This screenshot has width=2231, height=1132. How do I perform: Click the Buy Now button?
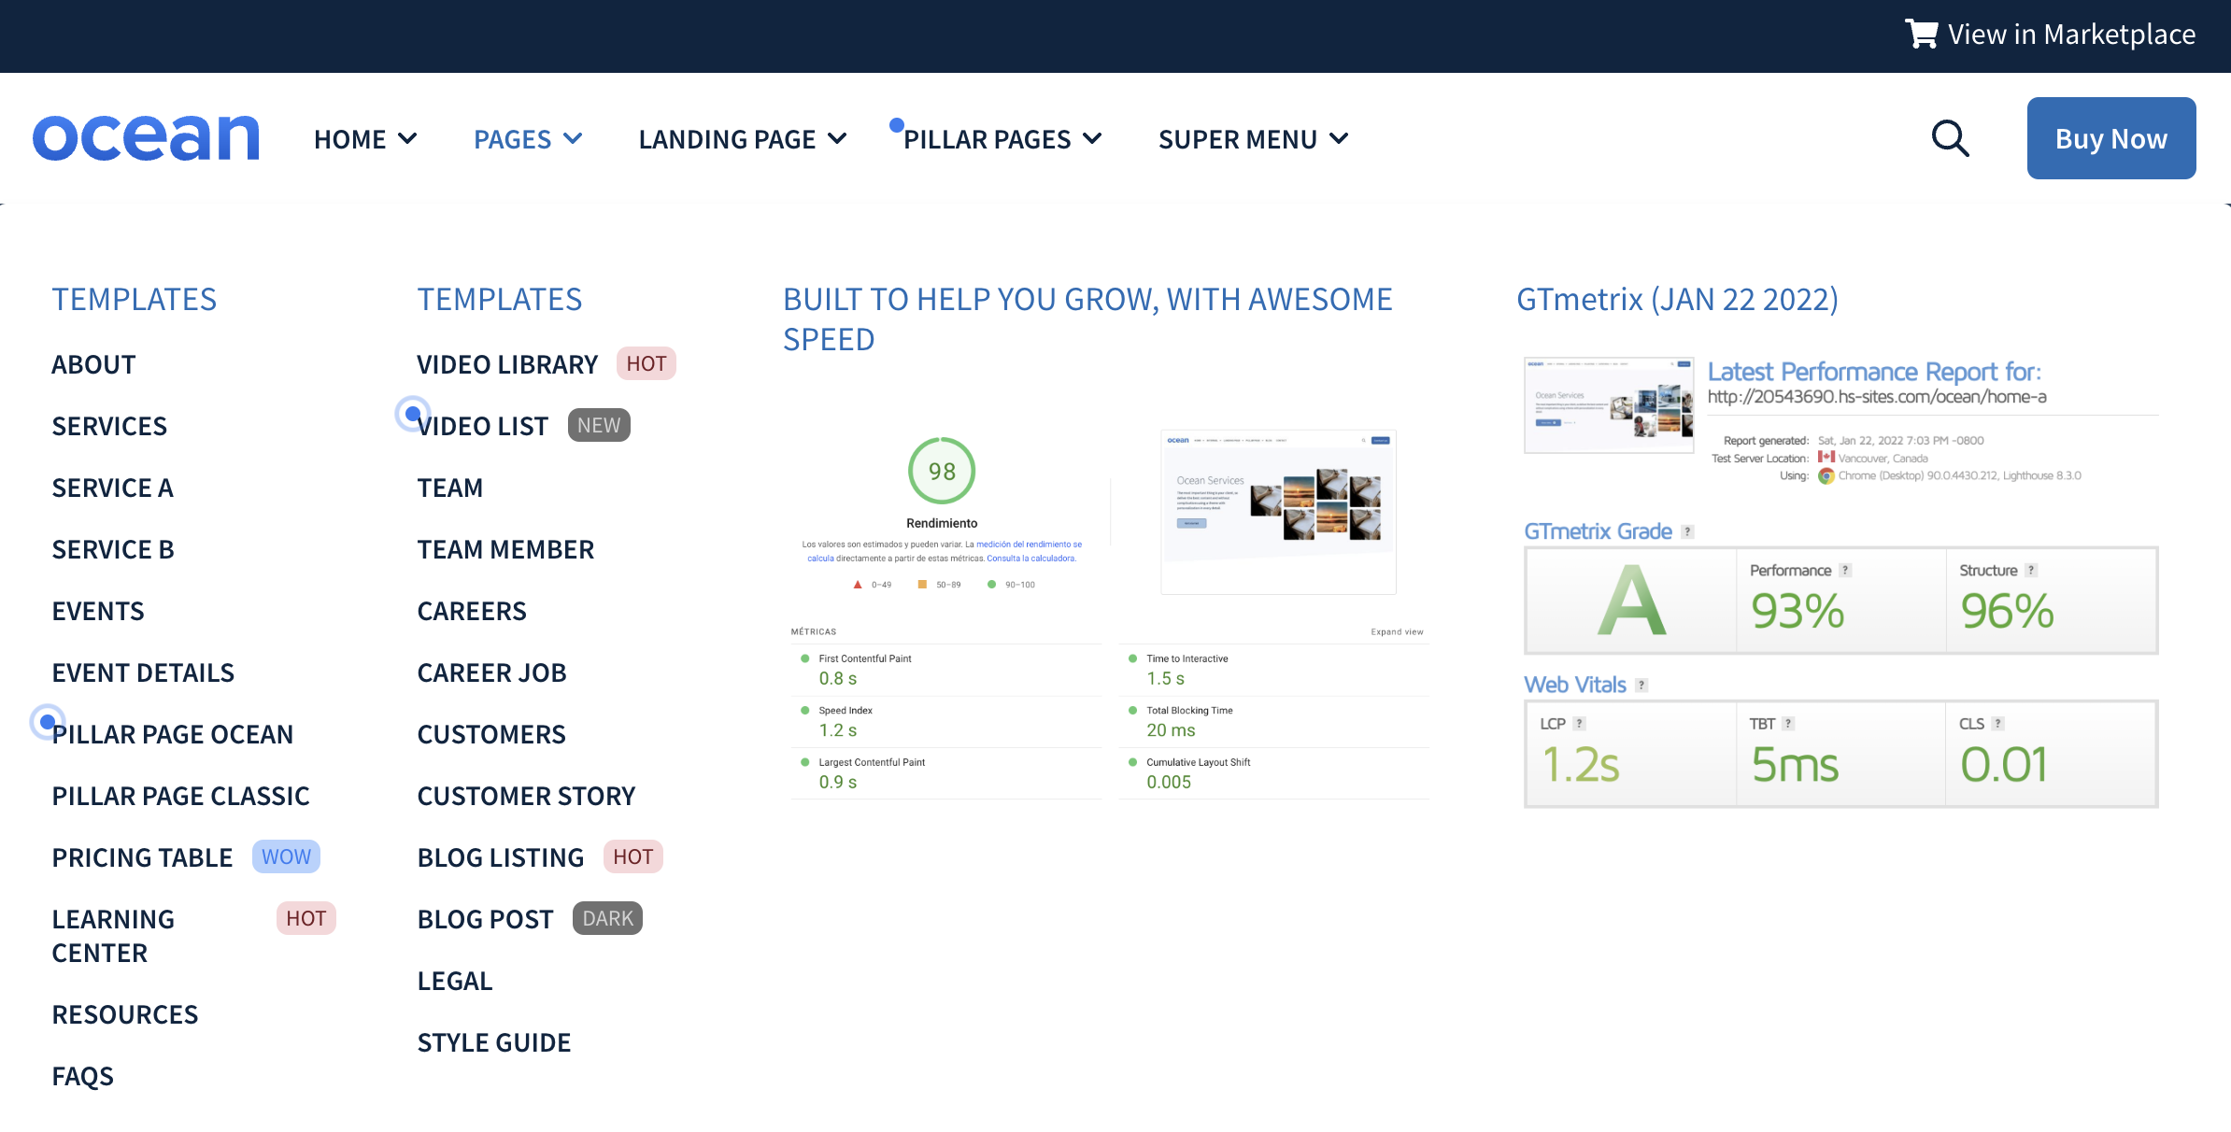point(2111,137)
